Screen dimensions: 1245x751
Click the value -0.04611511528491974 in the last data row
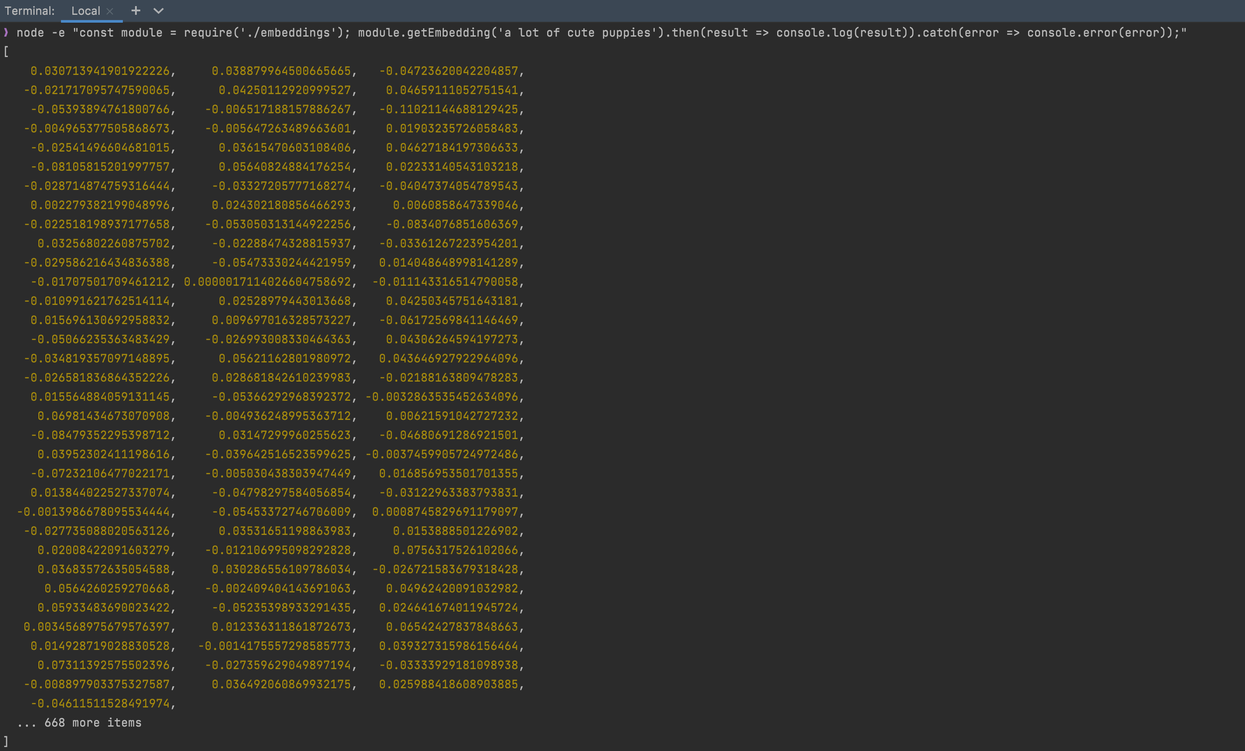102,703
